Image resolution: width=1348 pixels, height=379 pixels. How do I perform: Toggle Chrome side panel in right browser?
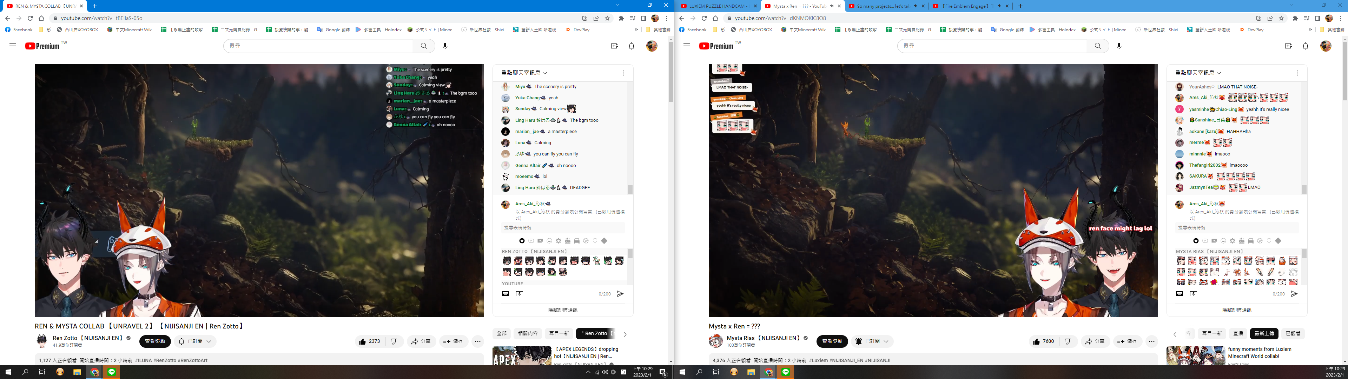pos(1317,18)
